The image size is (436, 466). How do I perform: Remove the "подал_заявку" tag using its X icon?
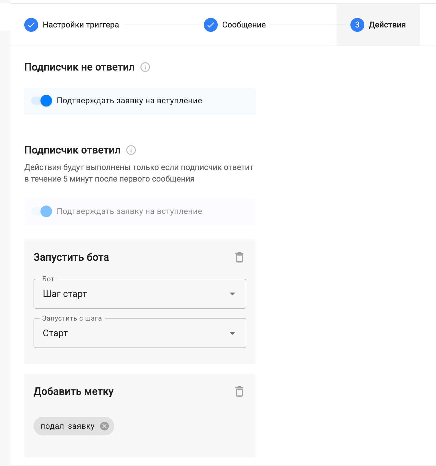[105, 426]
